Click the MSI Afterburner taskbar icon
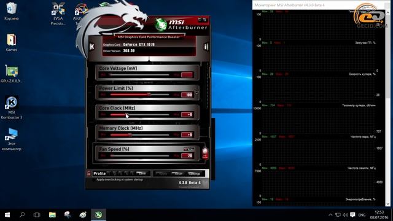This screenshot has height=221, width=393. (98, 215)
